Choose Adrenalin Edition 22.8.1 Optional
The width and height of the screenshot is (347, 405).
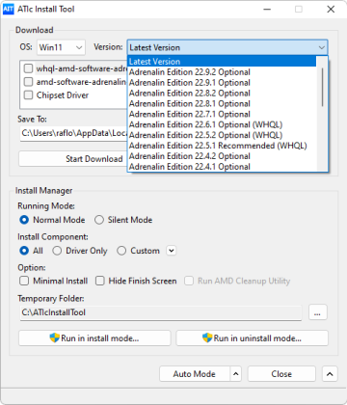click(222, 103)
